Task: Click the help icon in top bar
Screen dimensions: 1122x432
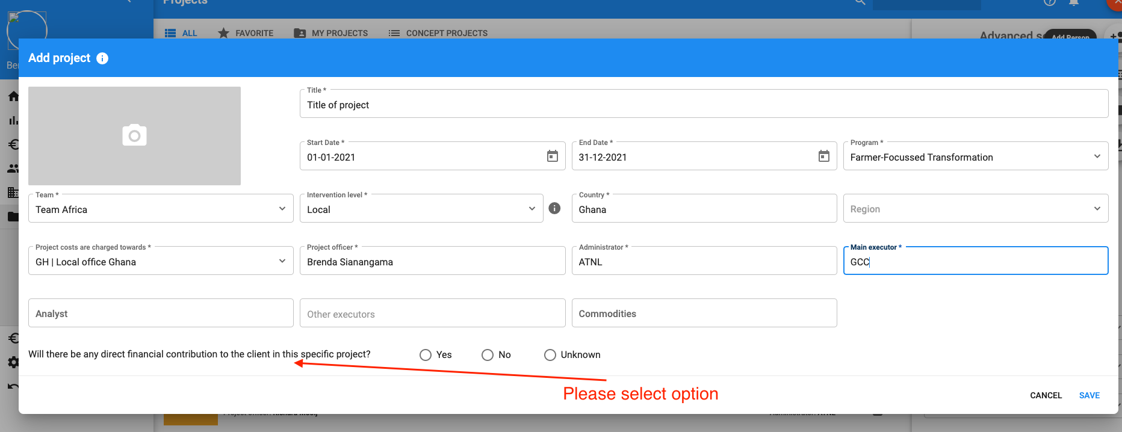Action: [x=1050, y=2]
